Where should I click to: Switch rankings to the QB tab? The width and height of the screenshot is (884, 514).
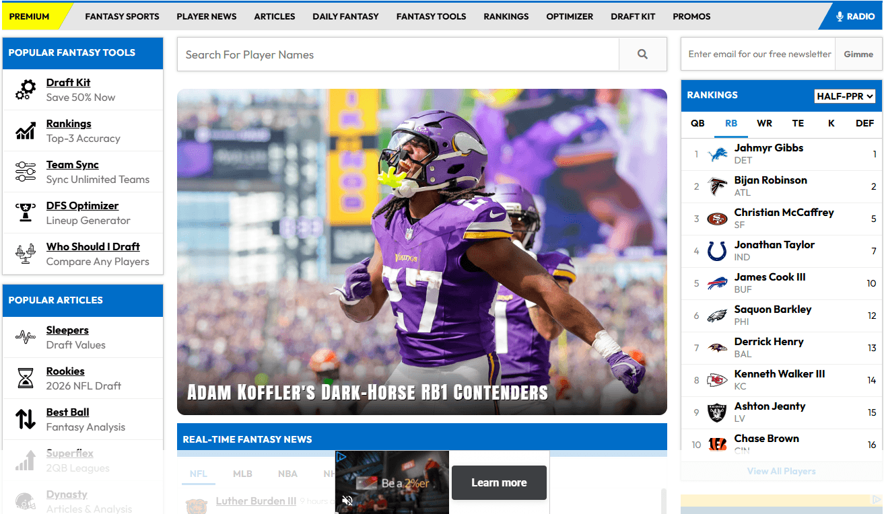point(698,123)
